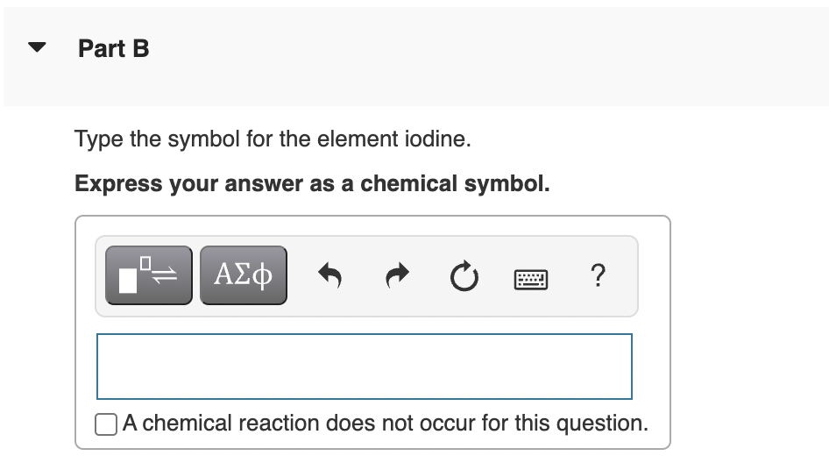Click the empty toolbar area right of help
This screenshot has height=463, width=829.
pos(623,275)
